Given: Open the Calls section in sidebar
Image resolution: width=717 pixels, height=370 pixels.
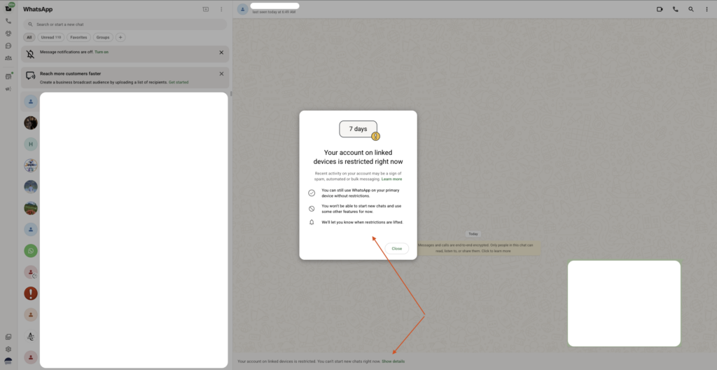Looking at the screenshot, I should pos(8,21).
